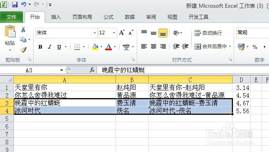Expand the Undo history dropdown arrow
The height and width of the screenshot is (152, 269).
(29, 4)
